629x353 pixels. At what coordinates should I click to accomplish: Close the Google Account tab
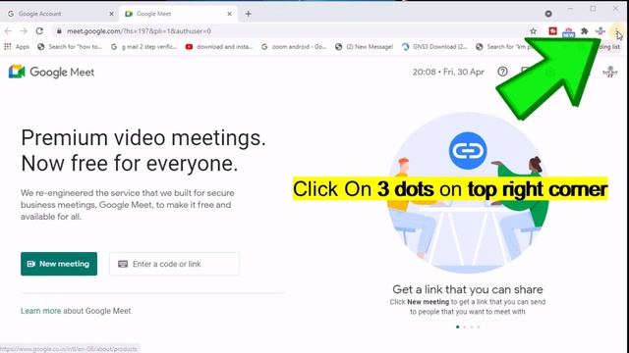tap(111, 14)
